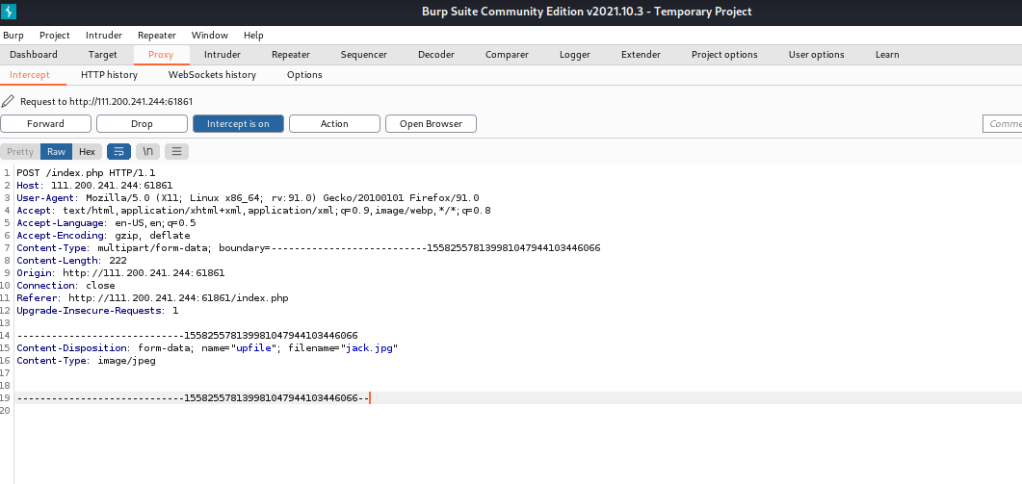
Task: Open the Help menu
Action: pyautogui.click(x=253, y=36)
